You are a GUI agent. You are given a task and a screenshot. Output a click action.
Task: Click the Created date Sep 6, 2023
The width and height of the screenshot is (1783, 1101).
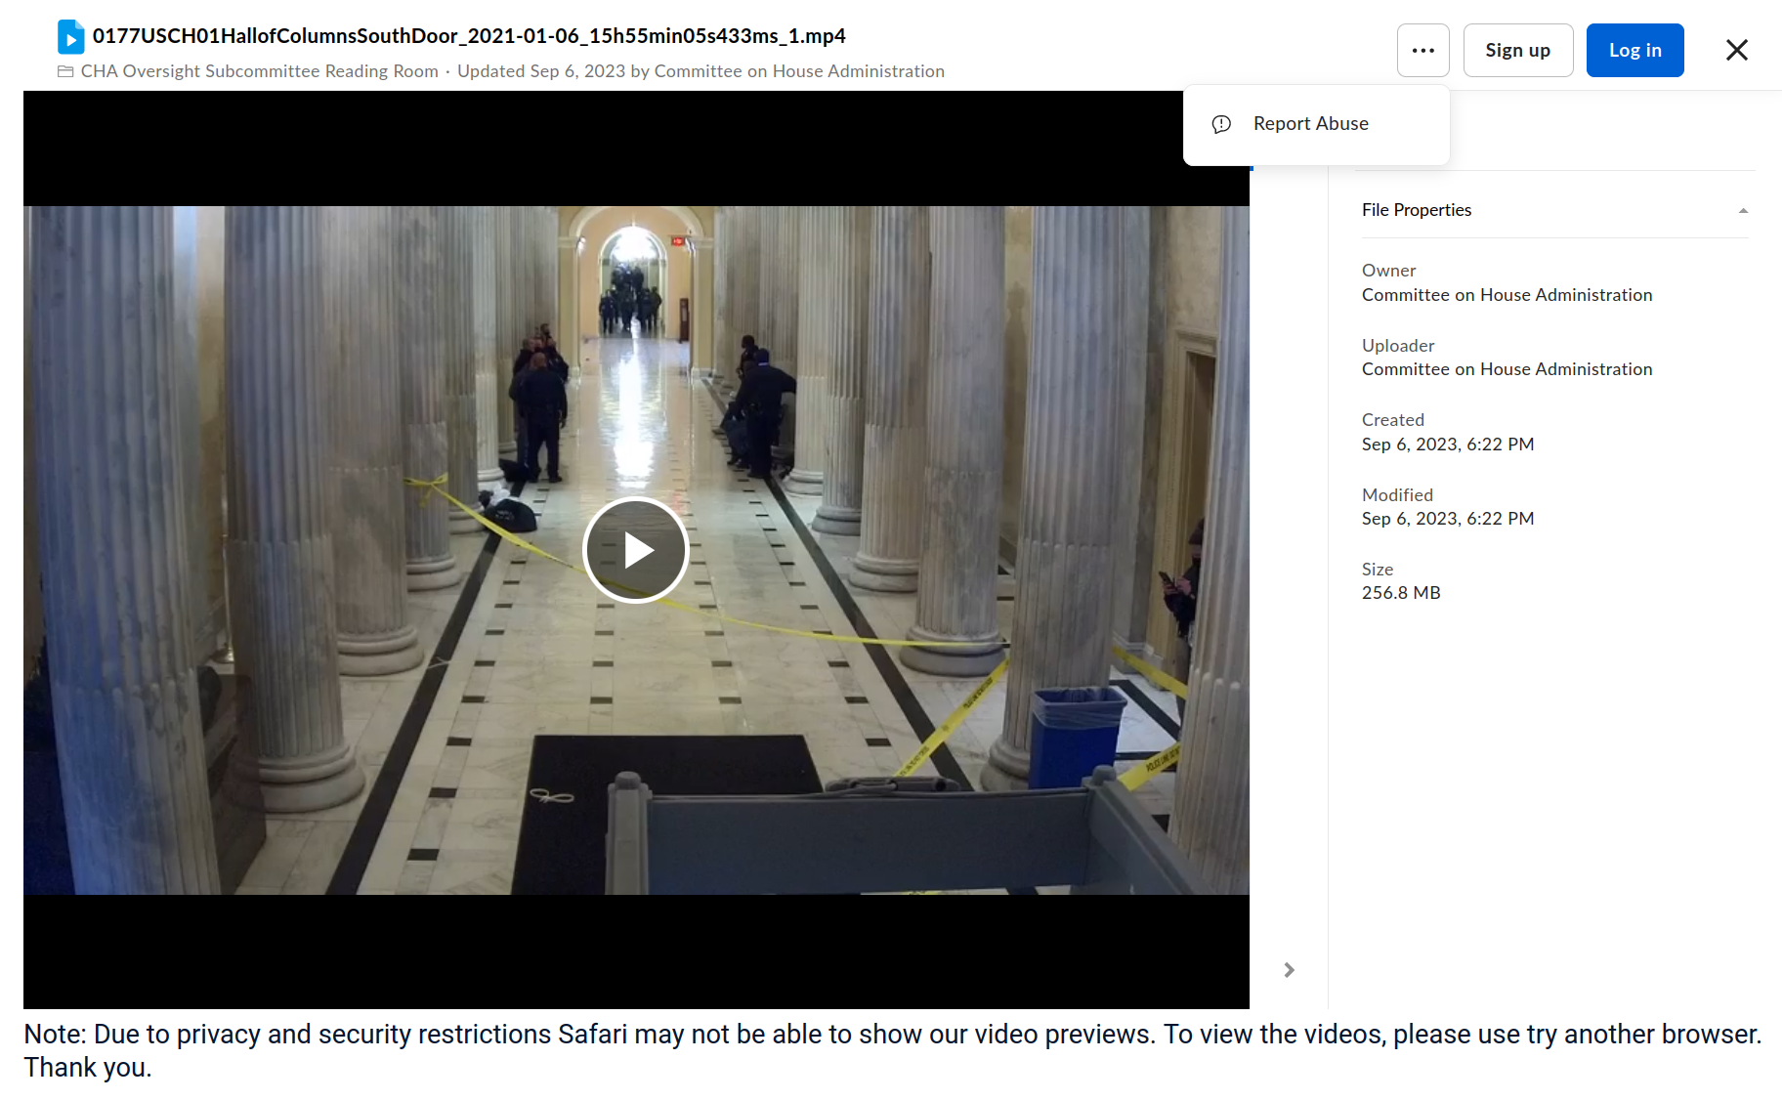1448,445
